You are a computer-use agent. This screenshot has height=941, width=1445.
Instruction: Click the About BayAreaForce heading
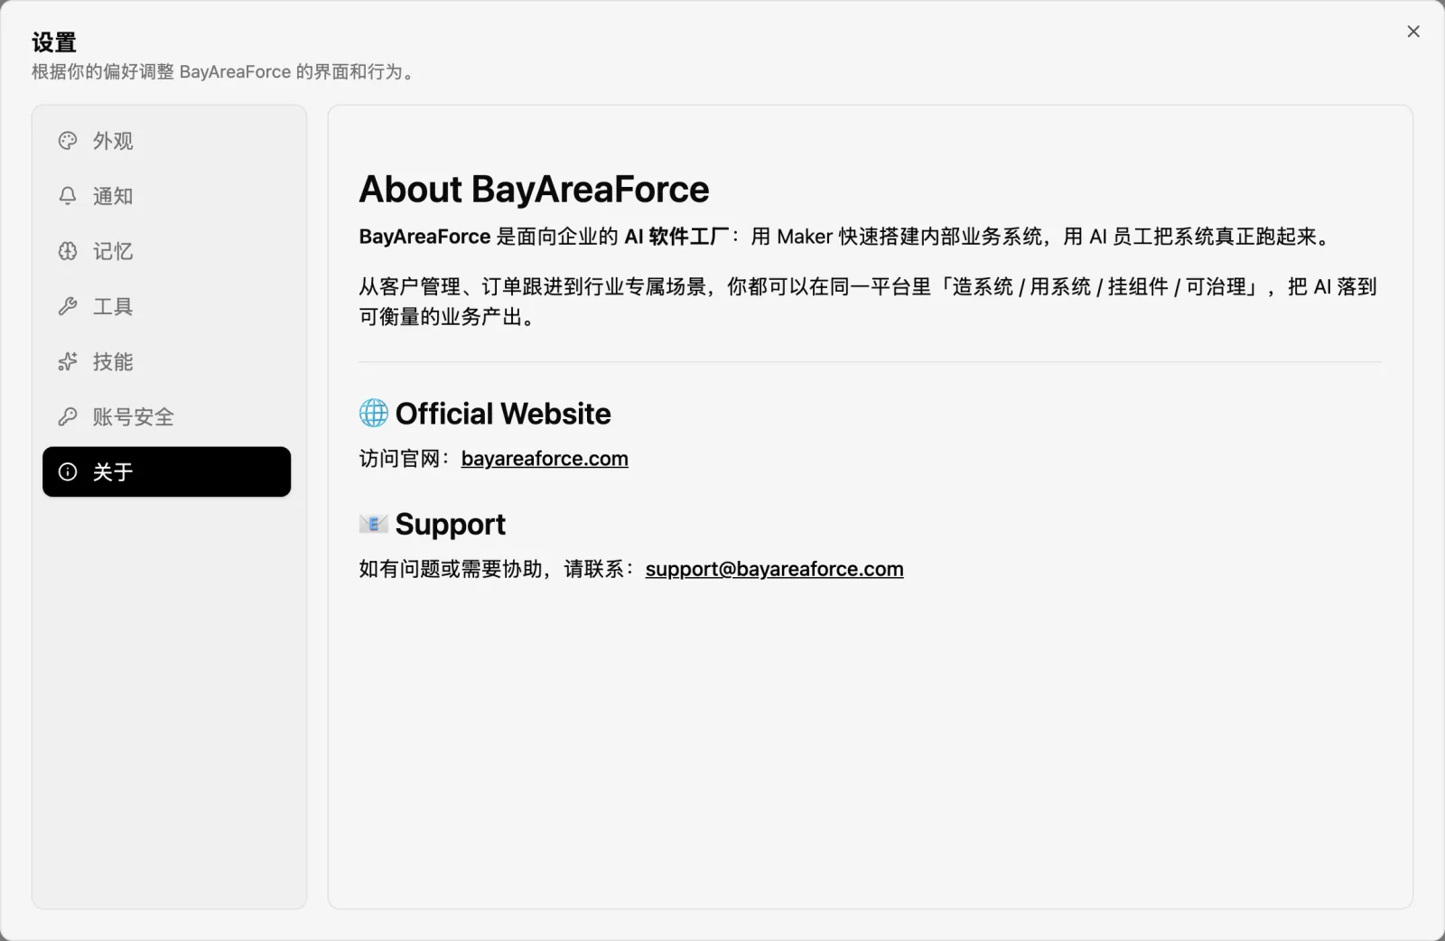pos(534,190)
